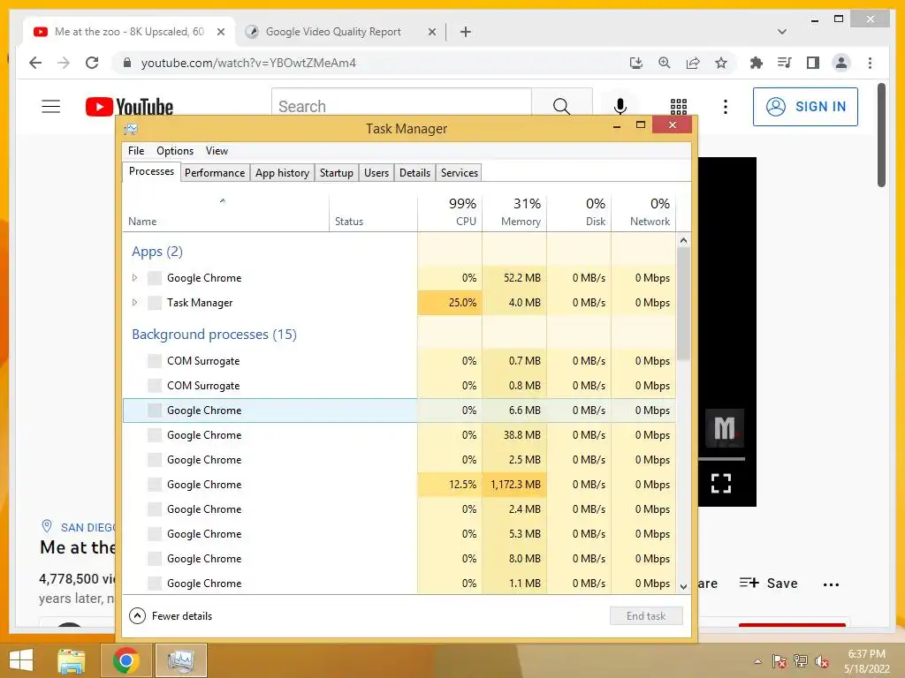Click the Save button under the video
The height and width of the screenshot is (678, 905).
pos(769,584)
